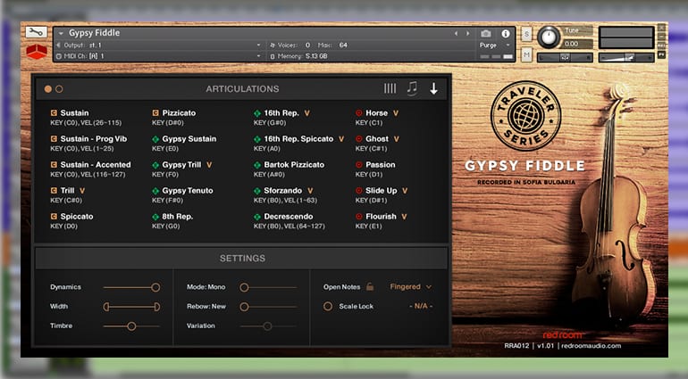The height and width of the screenshot is (379, 688).
Task: Open the Scale Lock N/A selector
Action: (x=421, y=306)
